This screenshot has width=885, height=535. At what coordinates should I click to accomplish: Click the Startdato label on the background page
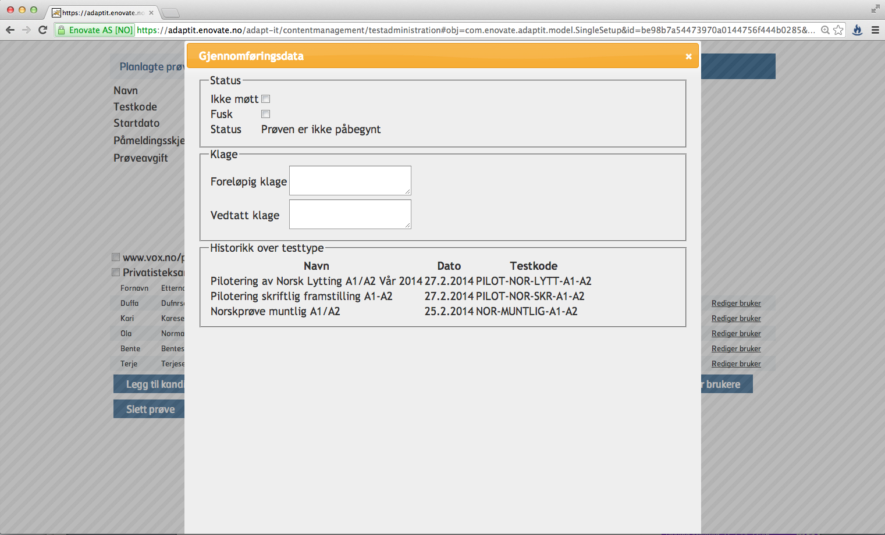136,123
